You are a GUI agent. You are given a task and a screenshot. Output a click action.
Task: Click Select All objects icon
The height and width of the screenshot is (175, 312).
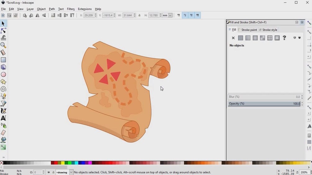3,15
